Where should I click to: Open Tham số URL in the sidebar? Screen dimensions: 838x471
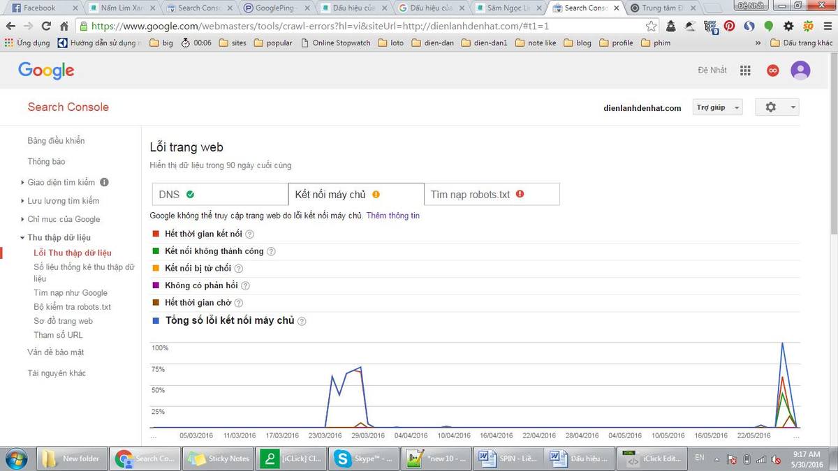coord(59,335)
